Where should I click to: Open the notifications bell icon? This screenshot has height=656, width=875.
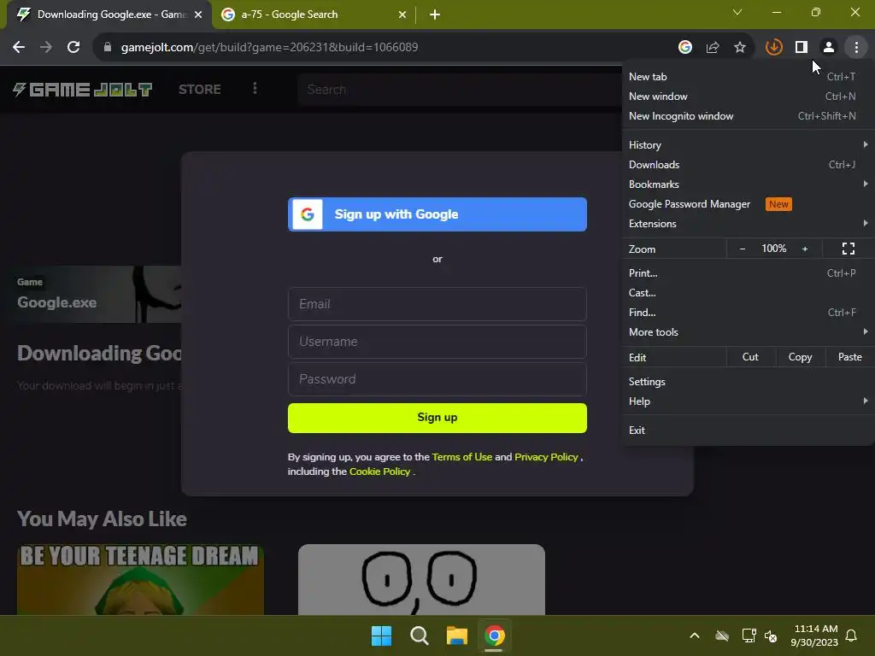(852, 635)
